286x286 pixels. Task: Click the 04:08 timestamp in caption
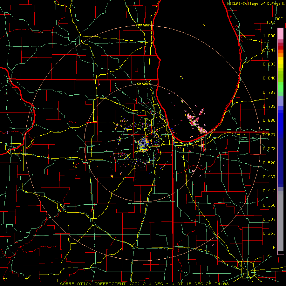(221, 284)
